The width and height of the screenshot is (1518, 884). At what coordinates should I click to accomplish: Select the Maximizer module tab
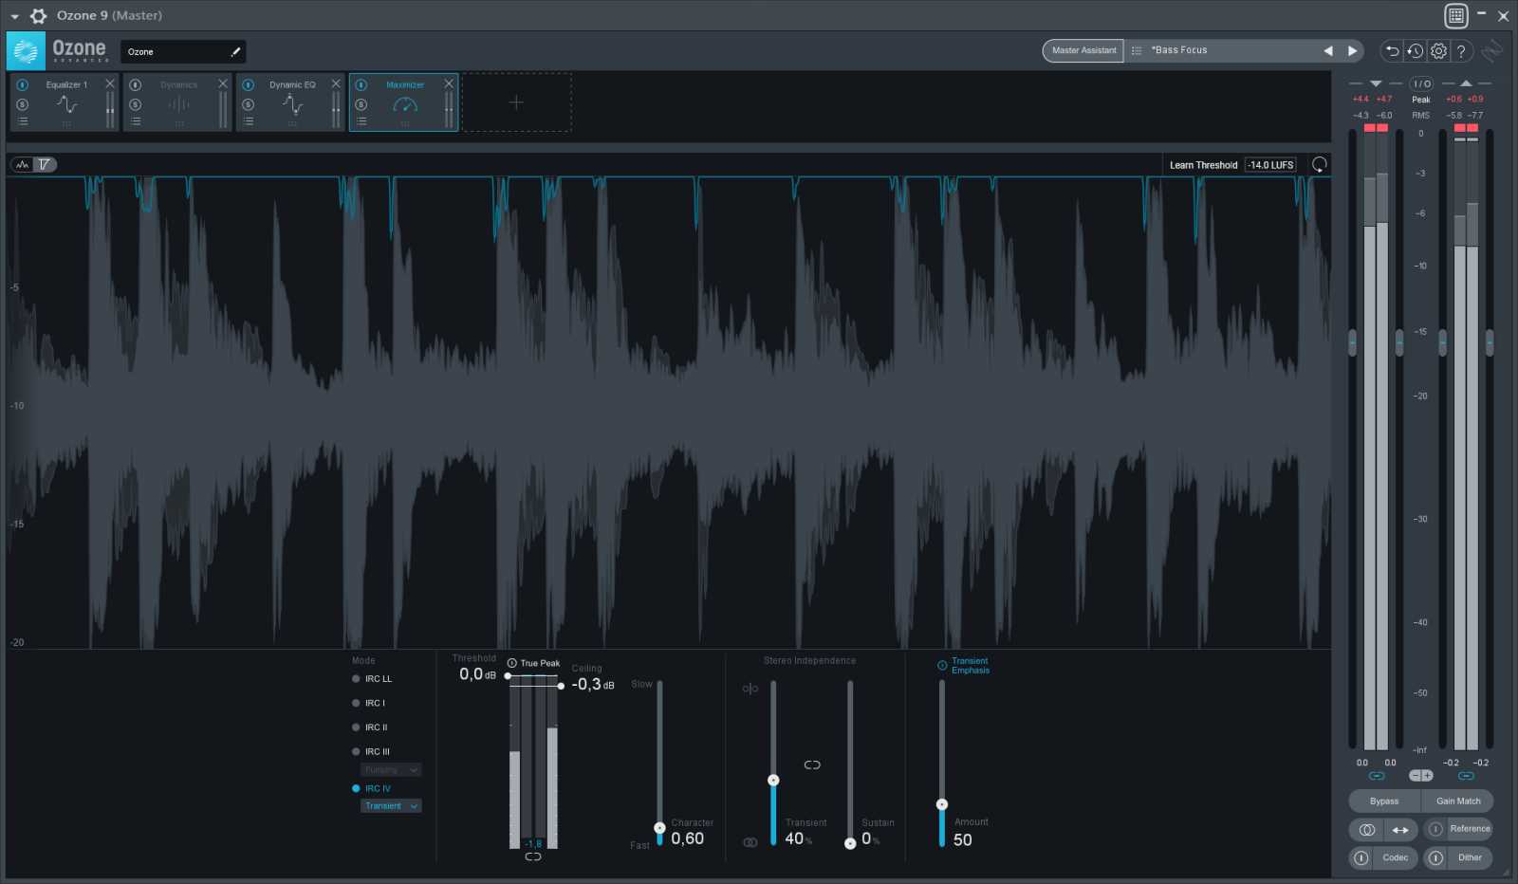[x=405, y=102]
